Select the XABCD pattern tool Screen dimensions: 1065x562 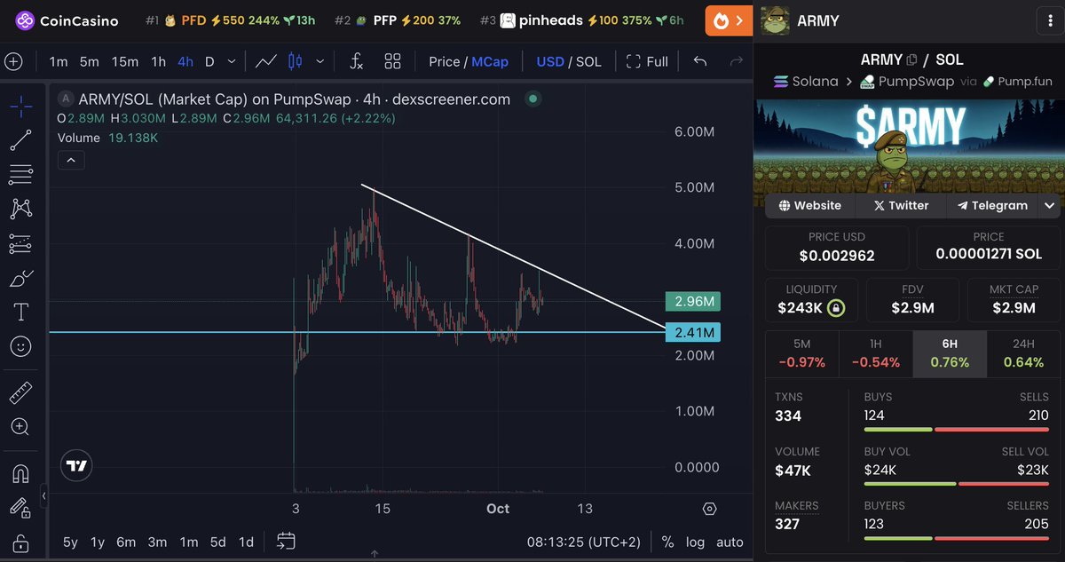click(20, 209)
